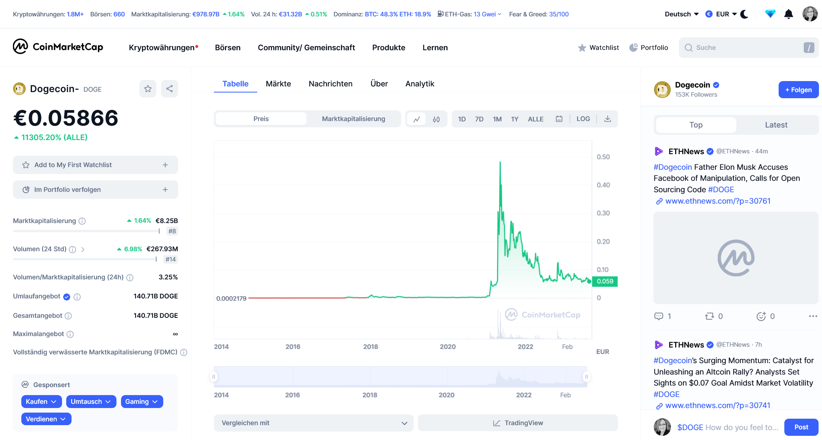
Task: Expand the Kaufen sponsored dropdown
Action: [41, 402]
